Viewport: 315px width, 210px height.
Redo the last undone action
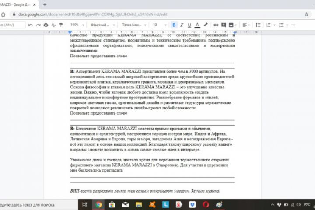tap(38, 25)
